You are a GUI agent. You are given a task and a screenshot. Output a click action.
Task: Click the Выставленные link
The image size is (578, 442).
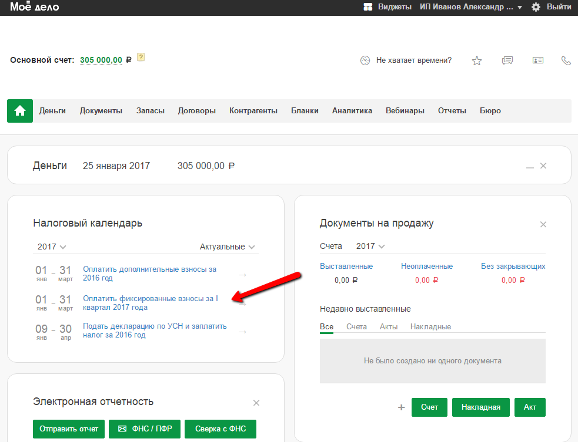[346, 266]
